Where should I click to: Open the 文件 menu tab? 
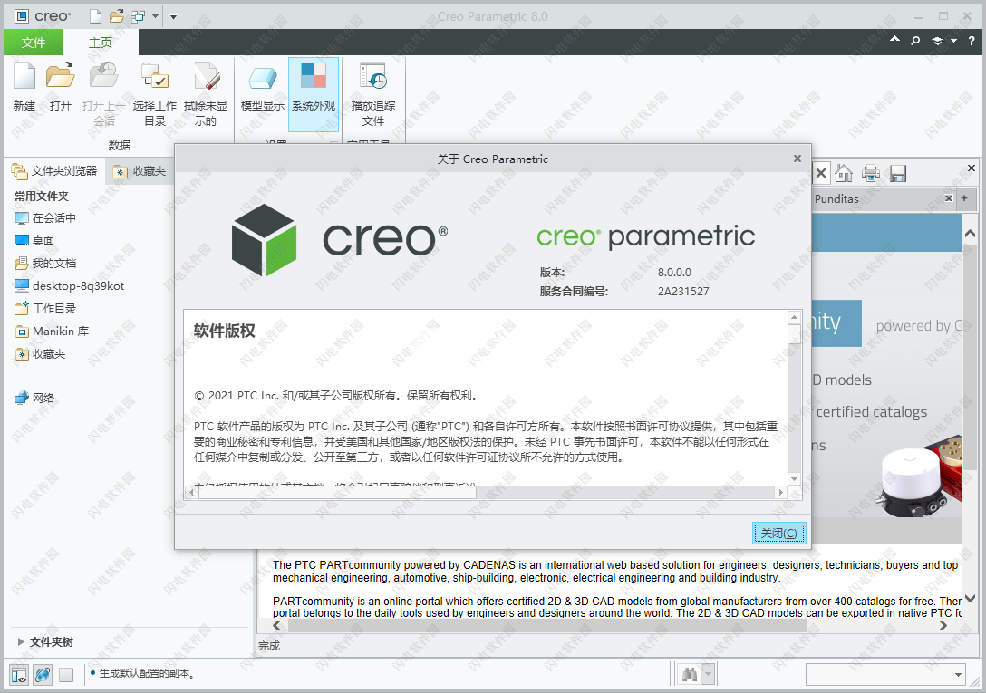tap(34, 43)
